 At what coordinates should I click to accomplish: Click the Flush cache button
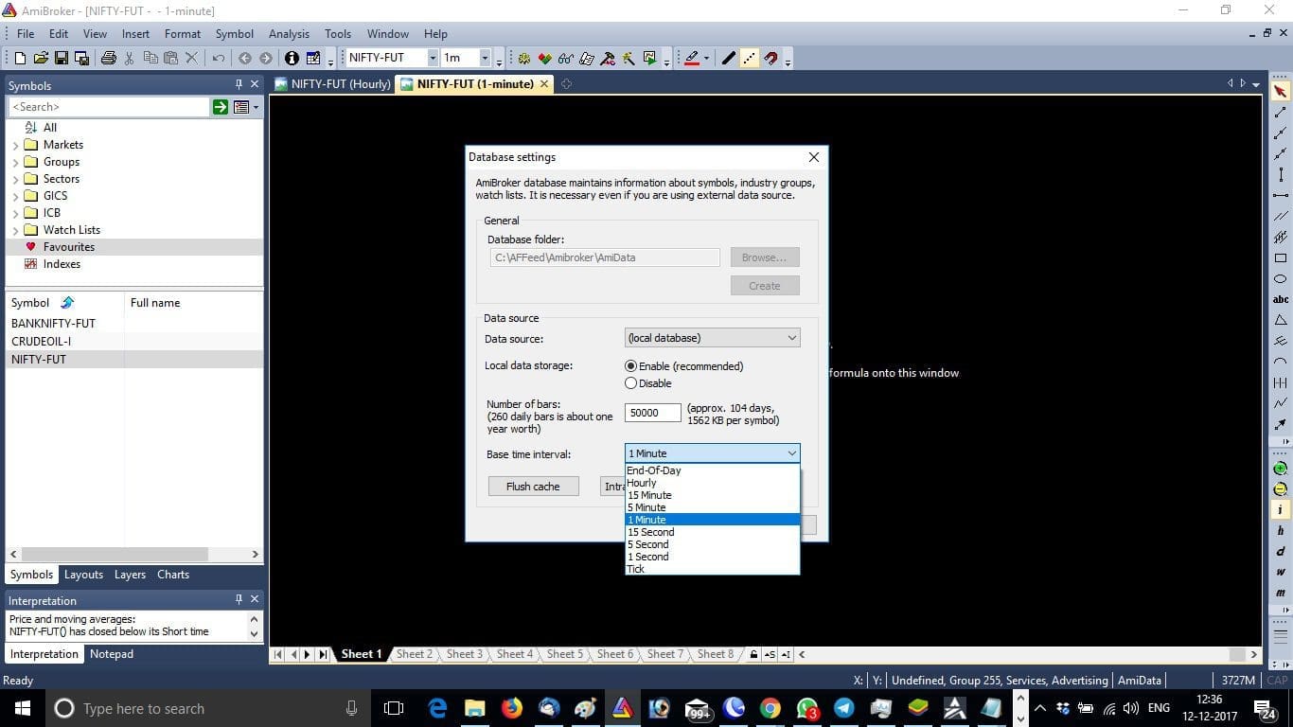[x=533, y=487]
